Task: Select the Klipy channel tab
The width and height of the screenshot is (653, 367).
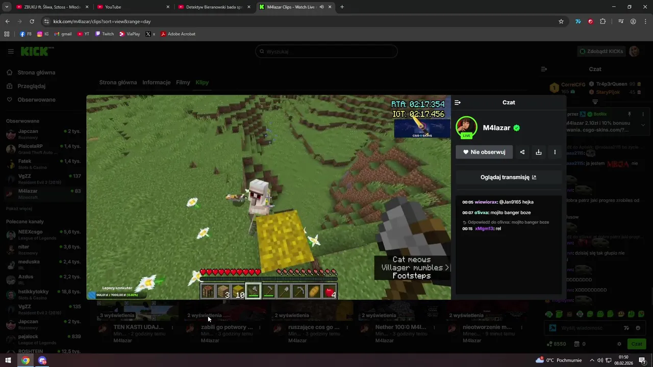Action: 202,83
